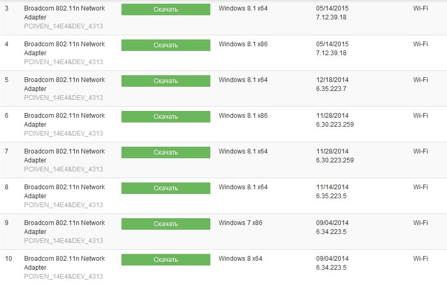Download the Windows 8 x64 driver
This screenshot has height=286, width=447.
166,260
